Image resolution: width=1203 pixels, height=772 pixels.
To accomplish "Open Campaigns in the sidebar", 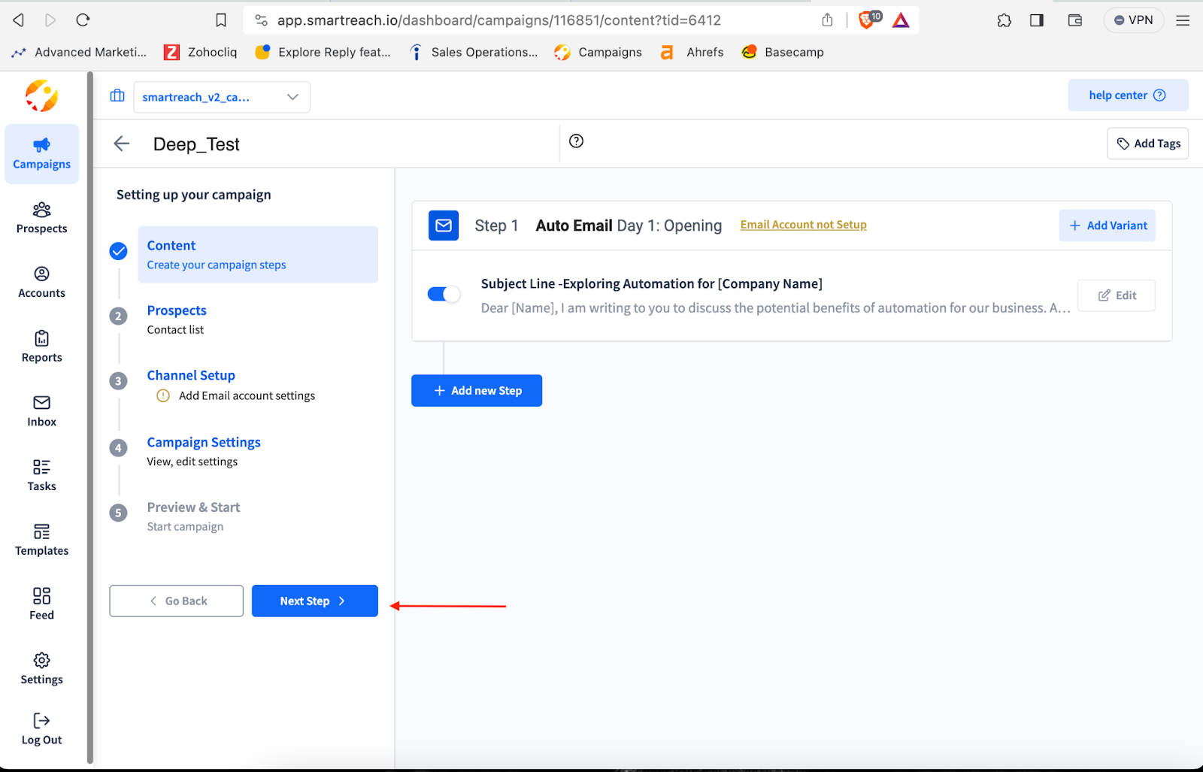I will (41, 154).
